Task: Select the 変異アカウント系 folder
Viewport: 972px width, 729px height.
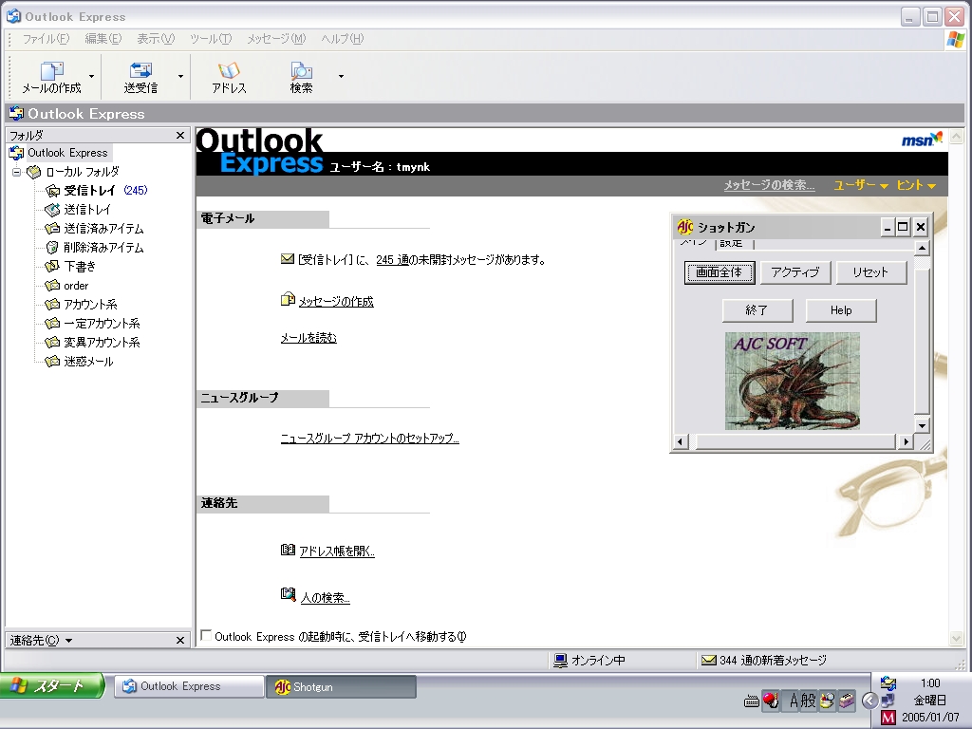Action: (x=102, y=343)
